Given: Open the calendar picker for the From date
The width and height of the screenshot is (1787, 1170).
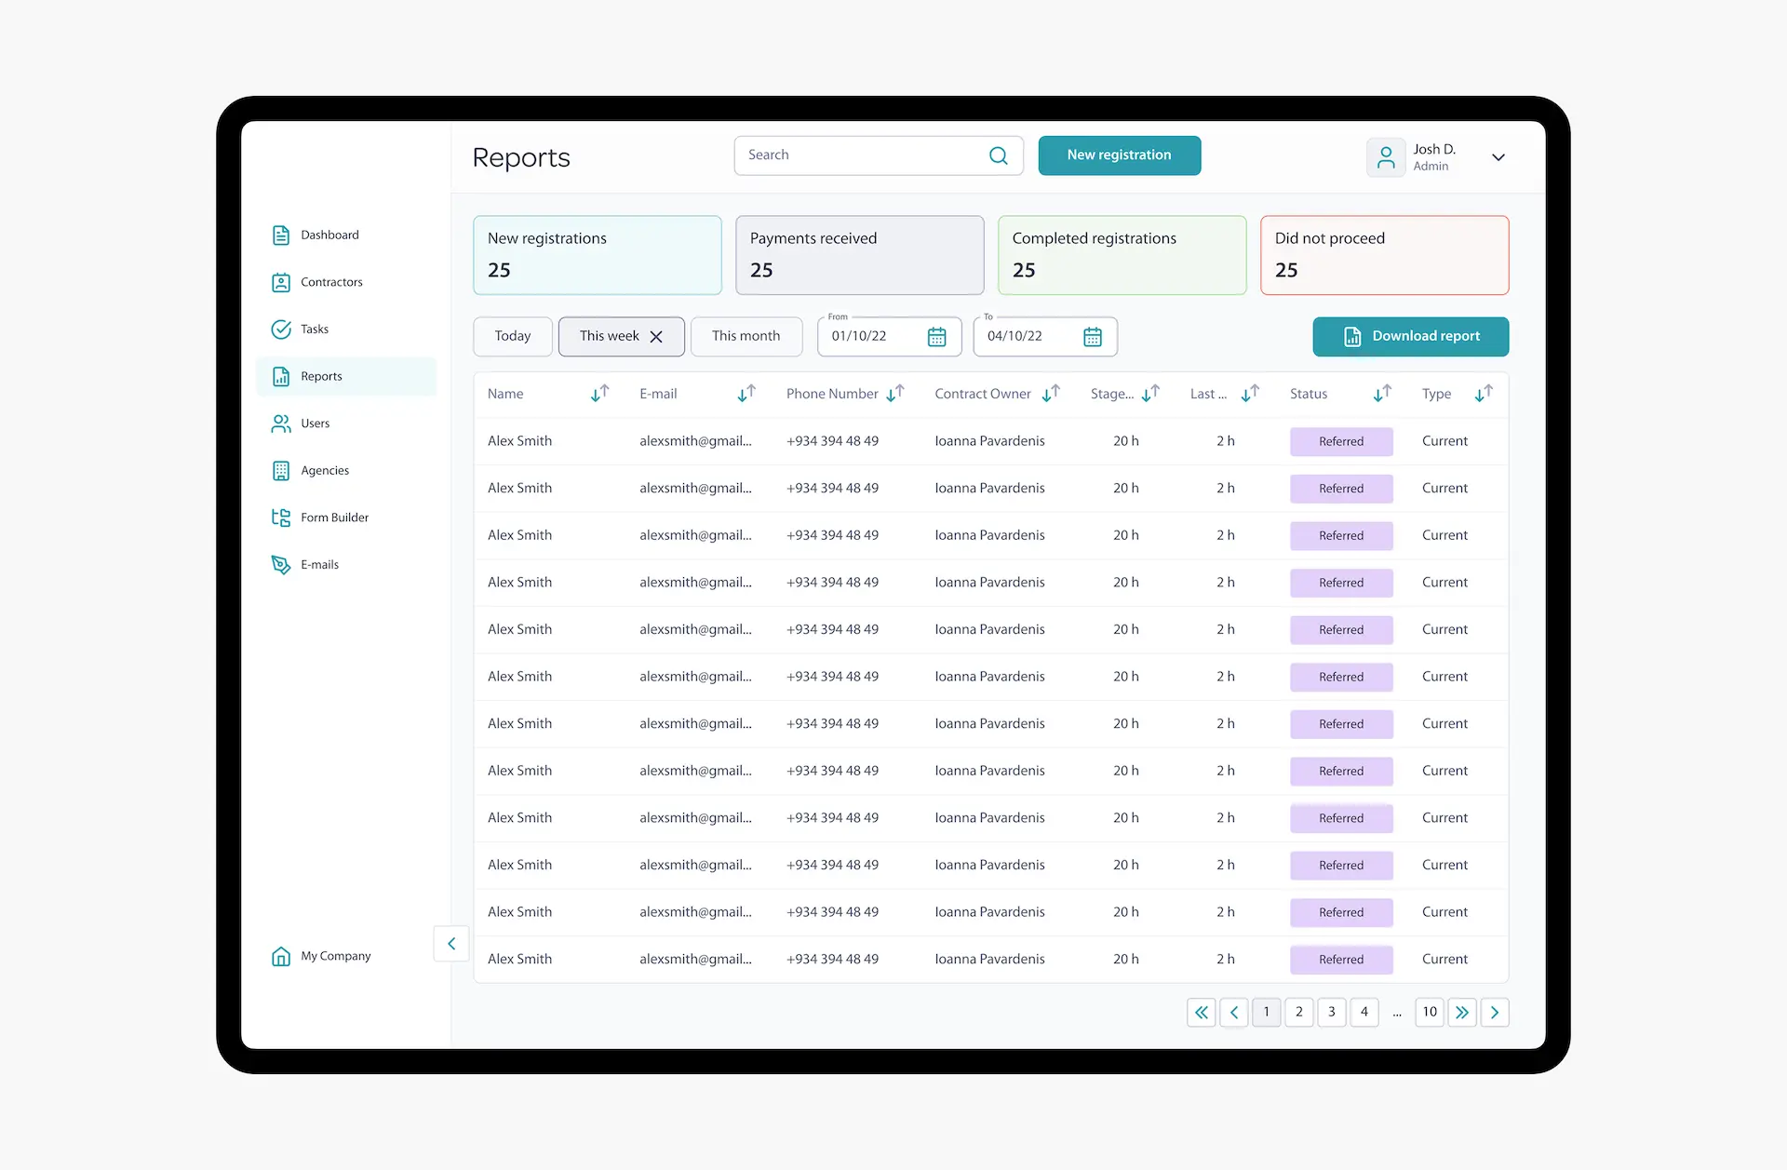Looking at the screenshot, I should pyautogui.click(x=937, y=337).
